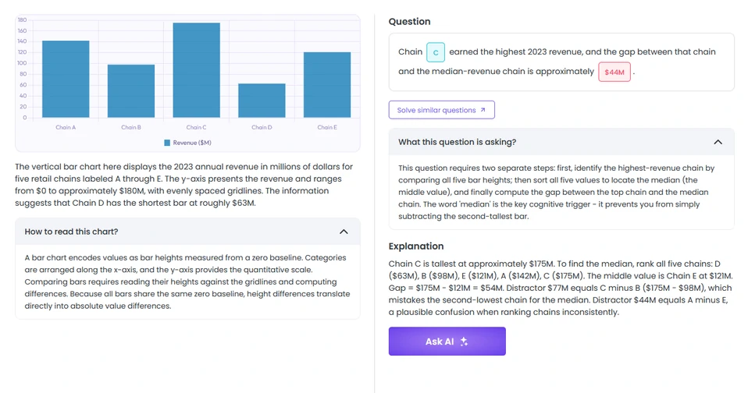The width and height of the screenshot is (748, 393).
Task: Click the Chain B bar
Action: (131, 91)
